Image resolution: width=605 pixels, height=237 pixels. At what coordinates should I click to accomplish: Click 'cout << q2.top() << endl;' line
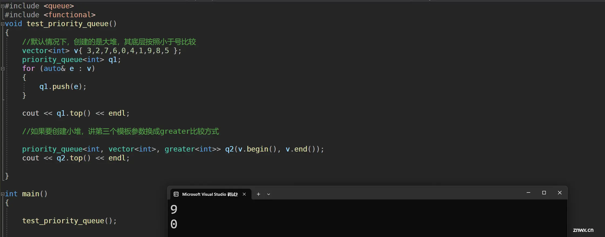coord(76,158)
